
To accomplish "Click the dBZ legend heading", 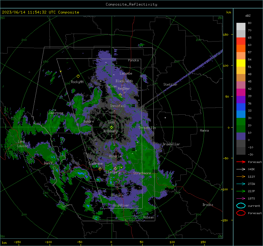I will (x=248, y=16).
